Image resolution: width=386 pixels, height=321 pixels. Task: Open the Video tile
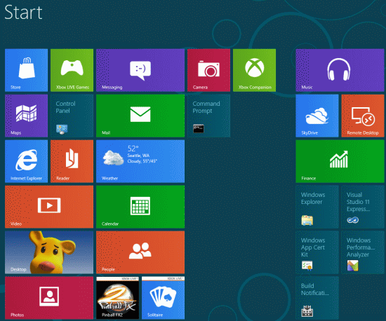[x=49, y=207]
